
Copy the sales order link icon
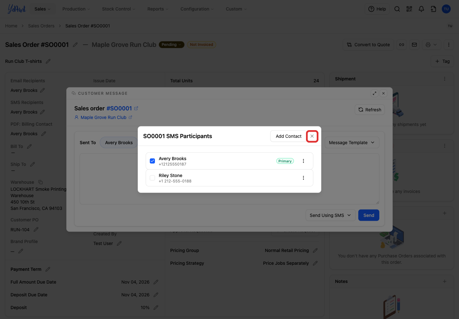pos(402,45)
